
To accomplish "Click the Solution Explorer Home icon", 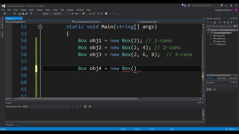I will [215, 22].
